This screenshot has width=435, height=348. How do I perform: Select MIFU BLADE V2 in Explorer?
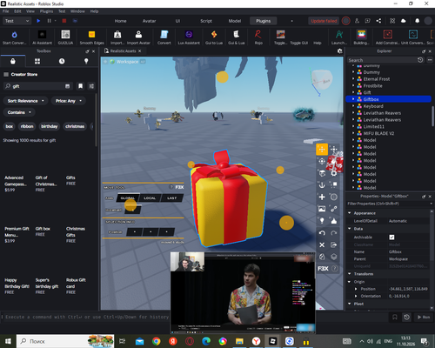pyautogui.click(x=378, y=133)
